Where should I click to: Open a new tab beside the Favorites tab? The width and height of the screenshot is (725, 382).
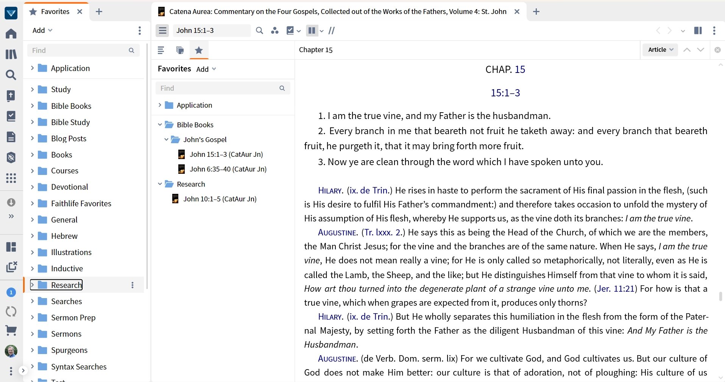tap(99, 12)
